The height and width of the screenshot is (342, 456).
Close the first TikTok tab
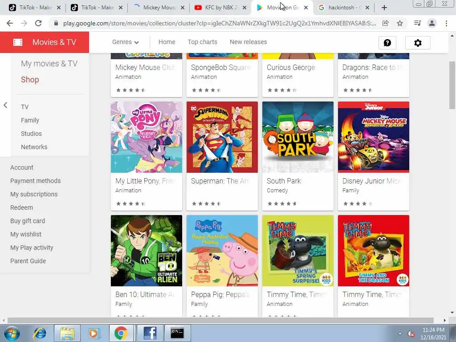tap(59, 8)
